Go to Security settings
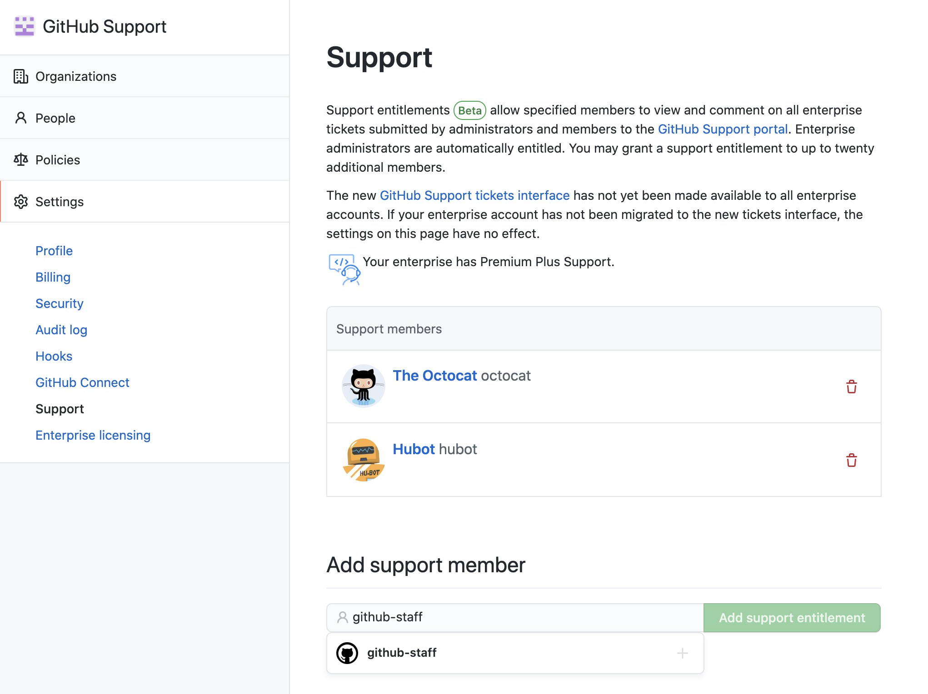 (x=60, y=303)
